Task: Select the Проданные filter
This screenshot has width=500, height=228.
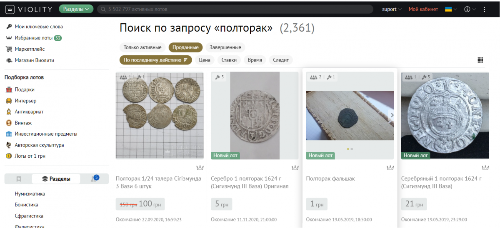Action: [x=185, y=47]
